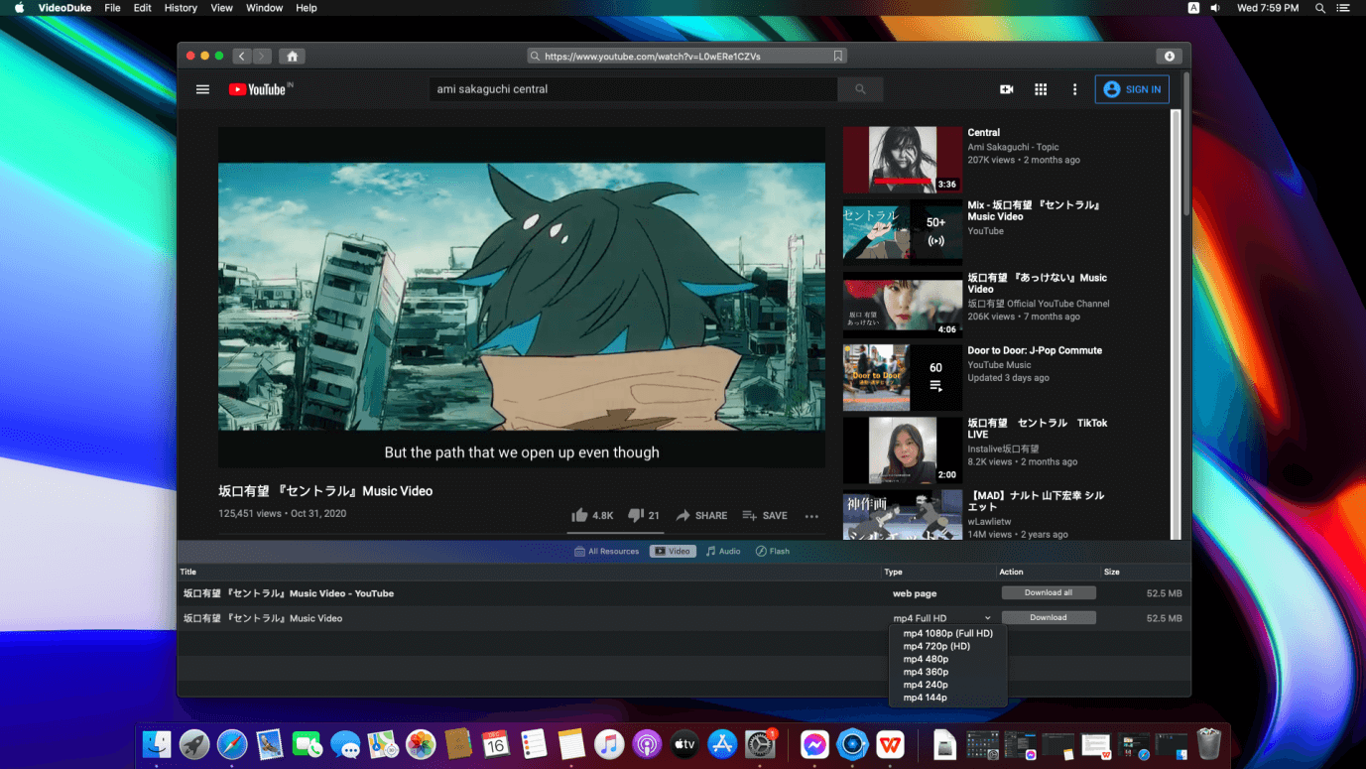The height and width of the screenshot is (769, 1366).
Task: Open App Store in the Dock
Action: pos(722,744)
